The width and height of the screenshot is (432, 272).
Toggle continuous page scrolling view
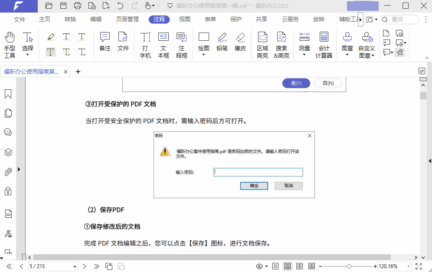tap(287, 266)
